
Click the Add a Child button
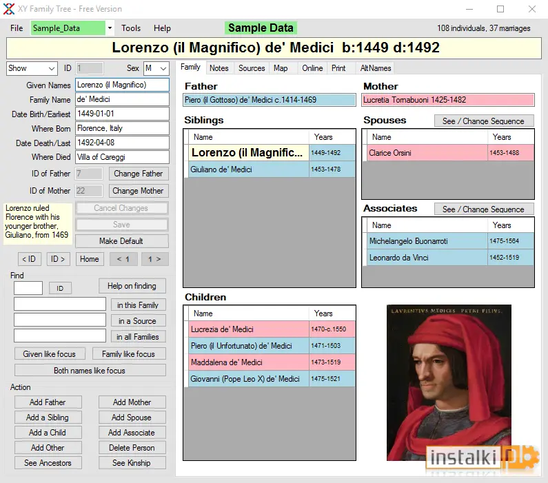coord(48,433)
